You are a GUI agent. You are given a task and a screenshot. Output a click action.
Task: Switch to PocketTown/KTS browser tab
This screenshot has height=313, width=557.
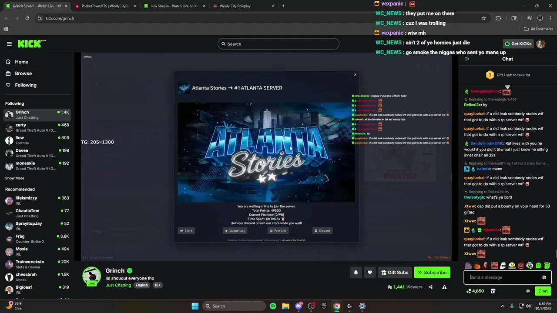[x=105, y=6]
